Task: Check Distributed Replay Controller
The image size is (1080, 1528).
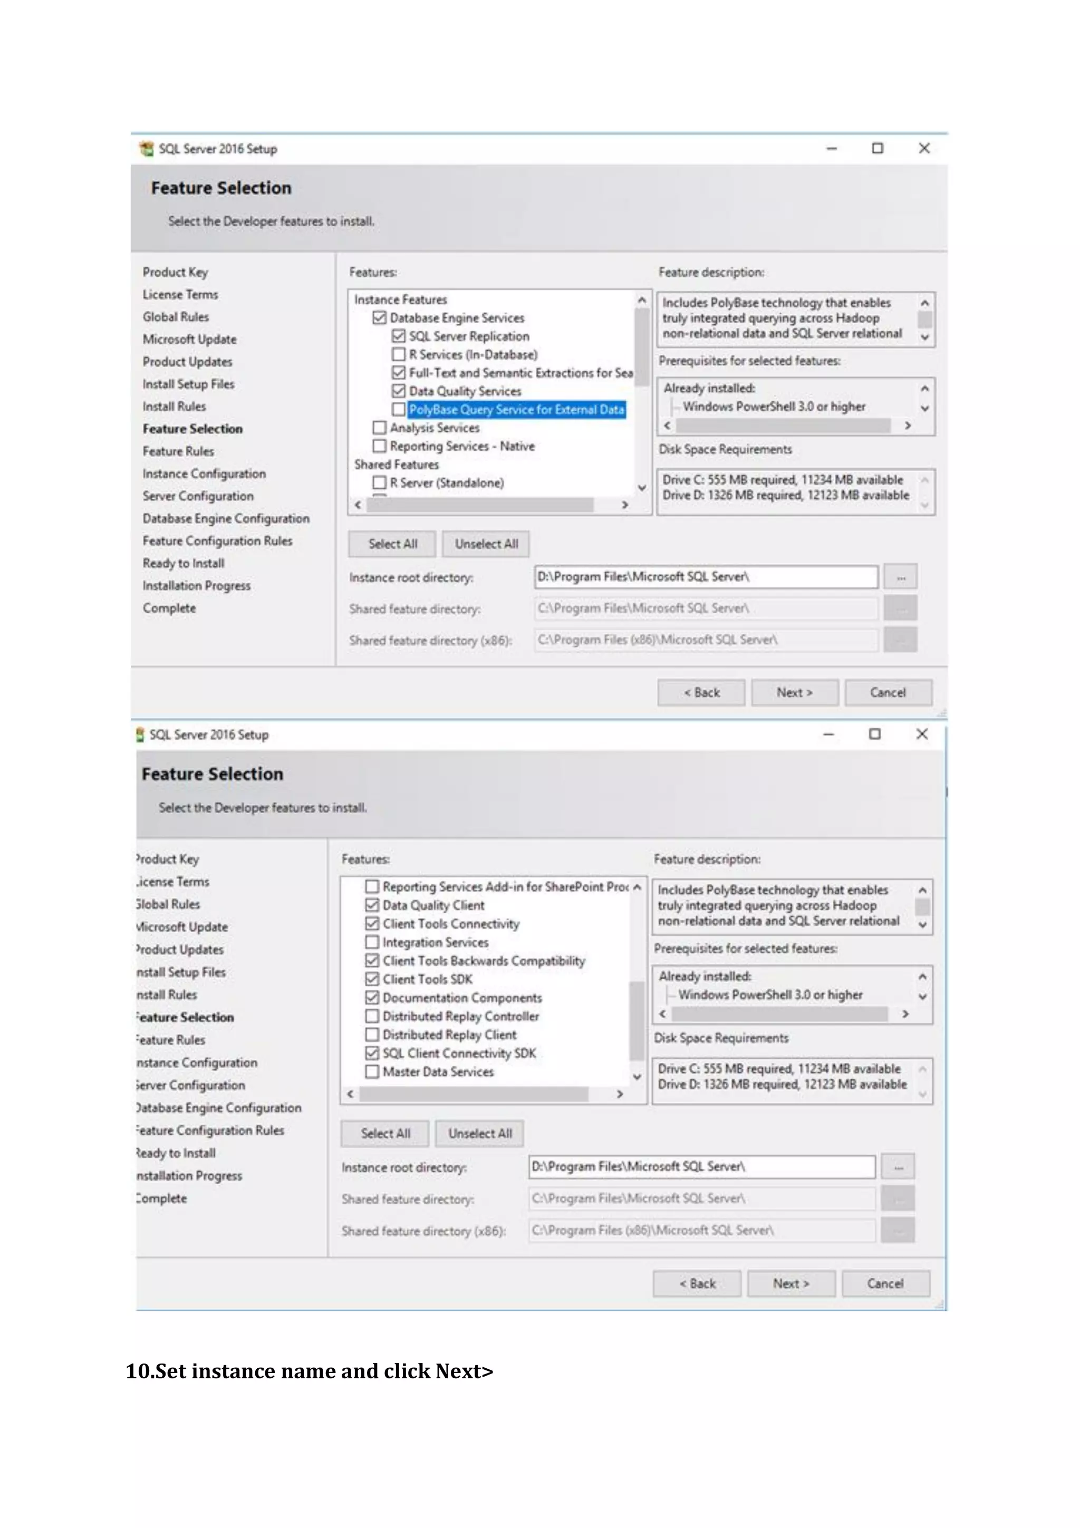Action: point(372,1016)
